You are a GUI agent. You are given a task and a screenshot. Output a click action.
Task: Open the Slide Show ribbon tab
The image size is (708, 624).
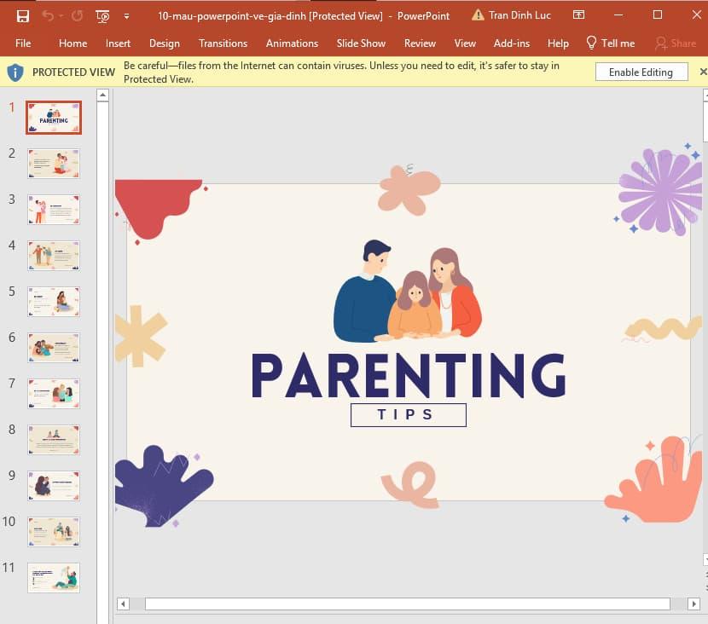coord(361,43)
